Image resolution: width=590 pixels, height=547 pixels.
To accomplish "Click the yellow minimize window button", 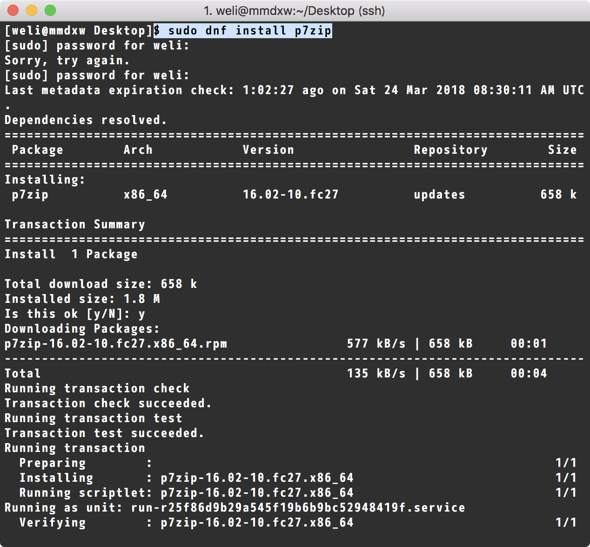I will coord(32,10).
